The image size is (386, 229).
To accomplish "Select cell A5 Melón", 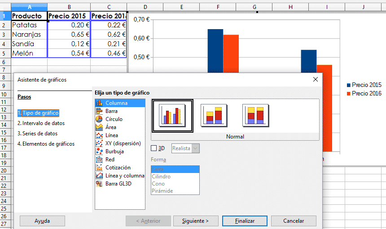I will [29, 53].
